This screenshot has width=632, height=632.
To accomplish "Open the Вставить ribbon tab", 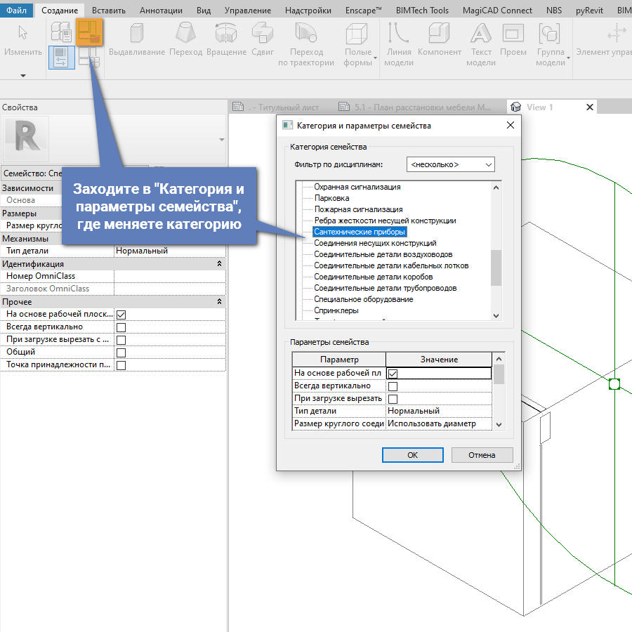I will pos(108,11).
